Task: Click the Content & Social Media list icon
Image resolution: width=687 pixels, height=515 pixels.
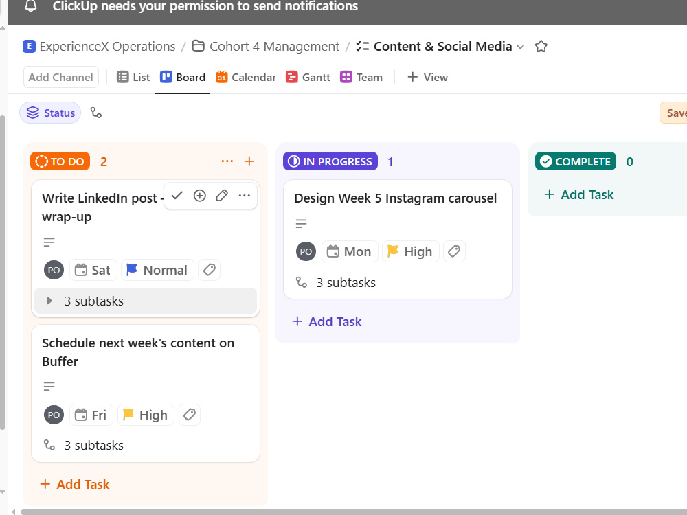Action: [362, 46]
